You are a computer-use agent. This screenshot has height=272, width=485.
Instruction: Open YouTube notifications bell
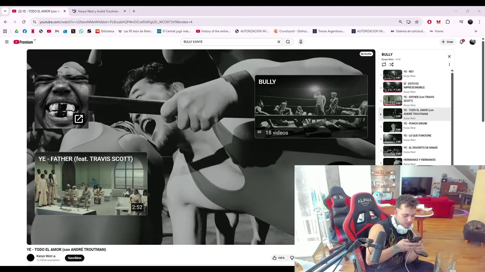(x=462, y=42)
